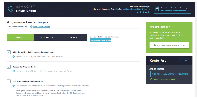Screen dimensions: 197x99
Task: Disable automatic optimization on upload checkbox
Action: [x=9, y=52]
